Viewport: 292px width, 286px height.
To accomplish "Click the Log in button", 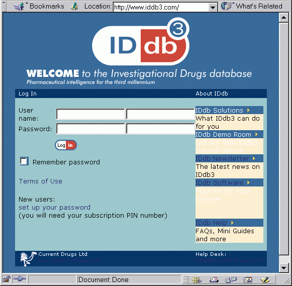I will (x=66, y=145).
